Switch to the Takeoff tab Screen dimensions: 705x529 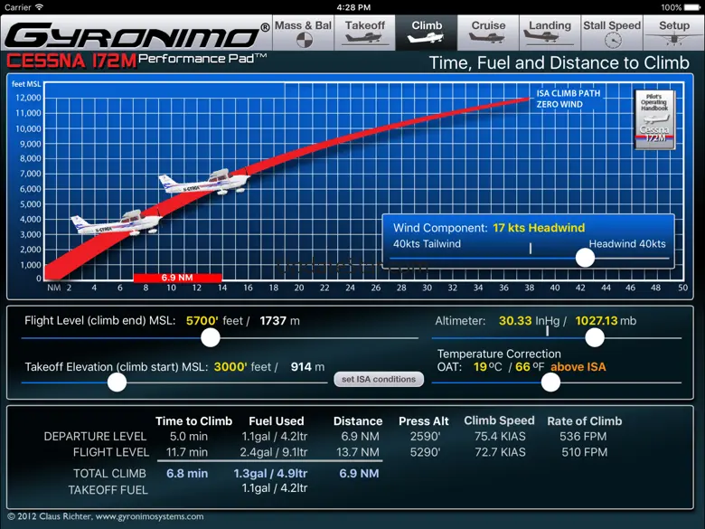365,33
